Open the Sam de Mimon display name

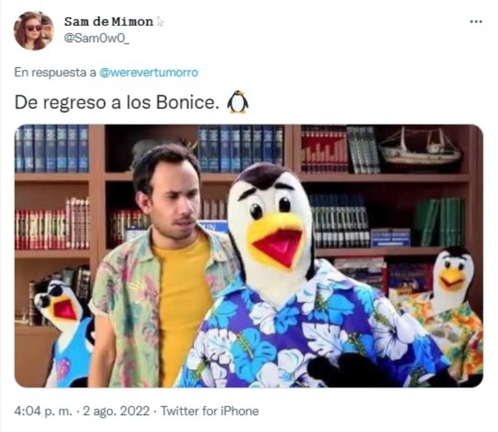point(109,21)
